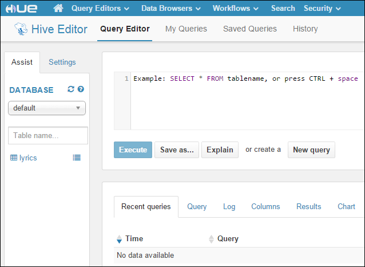Open Search in top navigation
This screenshot has width=365, height=267.
[x=283, y=9]
